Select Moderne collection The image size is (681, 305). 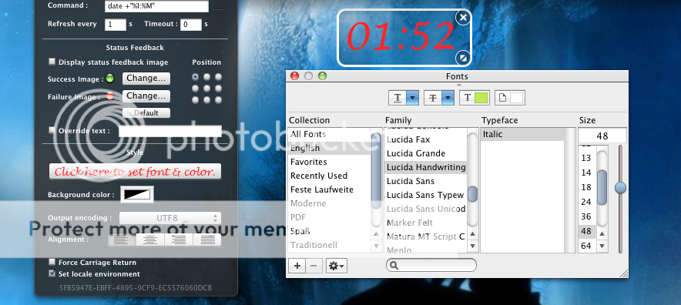[329, 203]
